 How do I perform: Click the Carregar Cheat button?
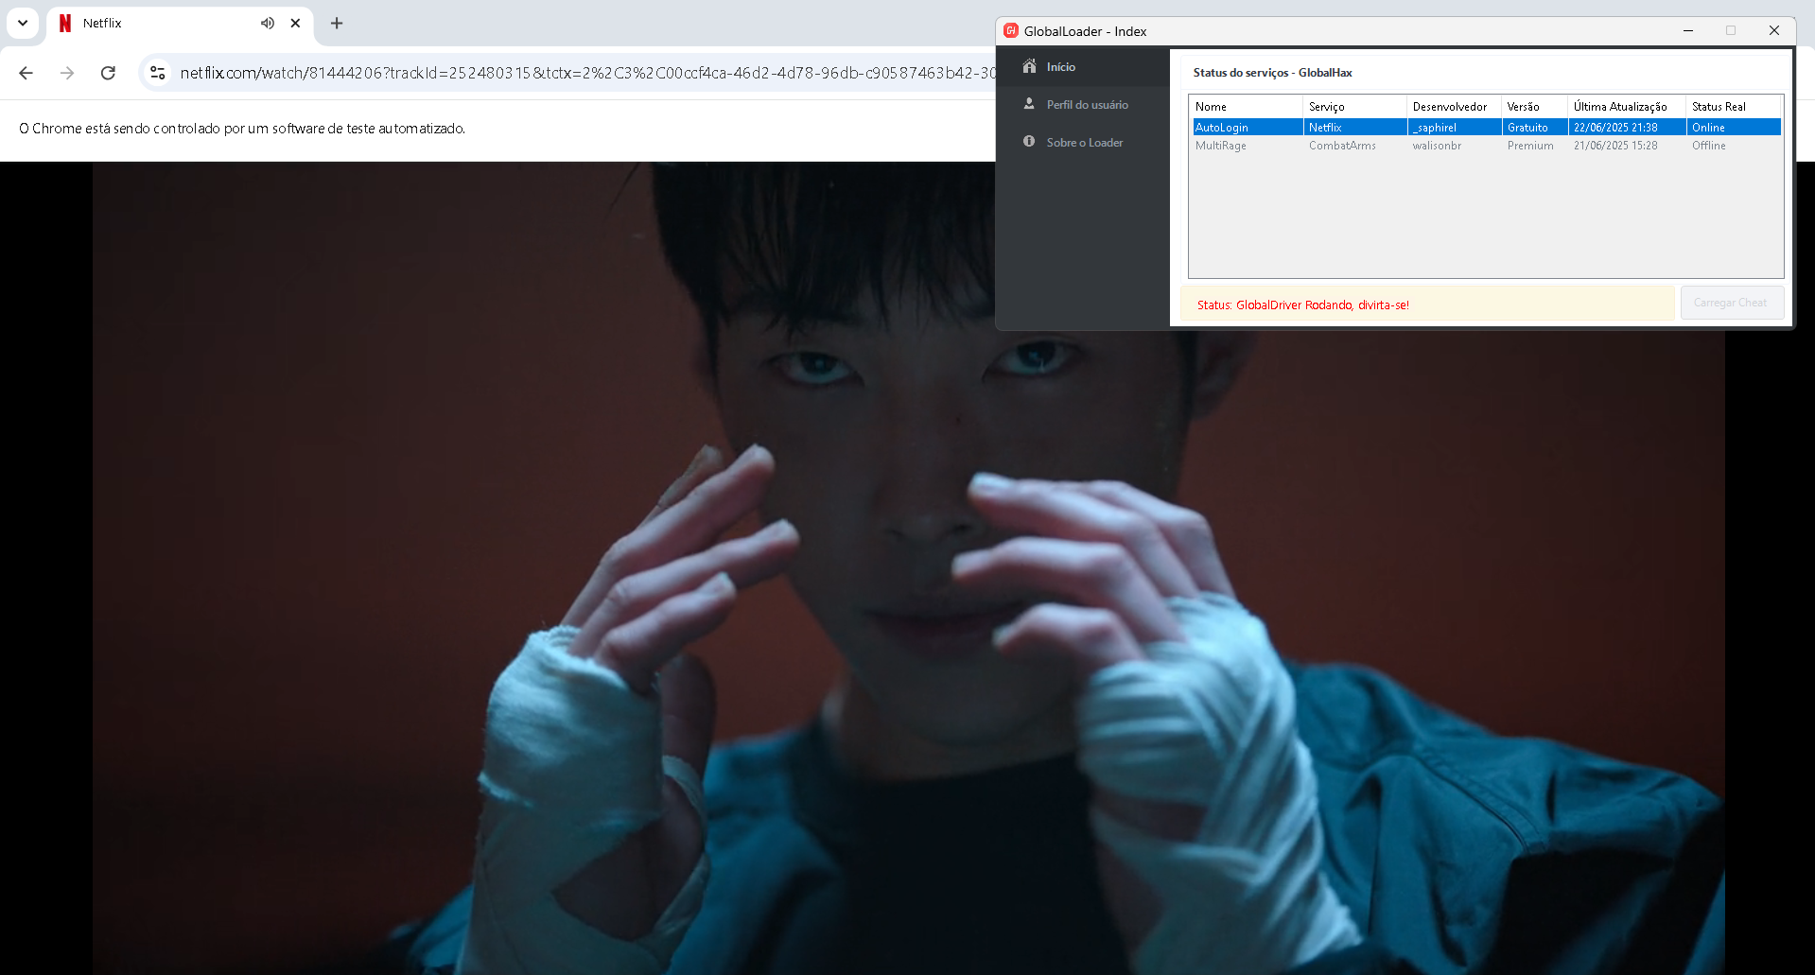click(1731, 303)
